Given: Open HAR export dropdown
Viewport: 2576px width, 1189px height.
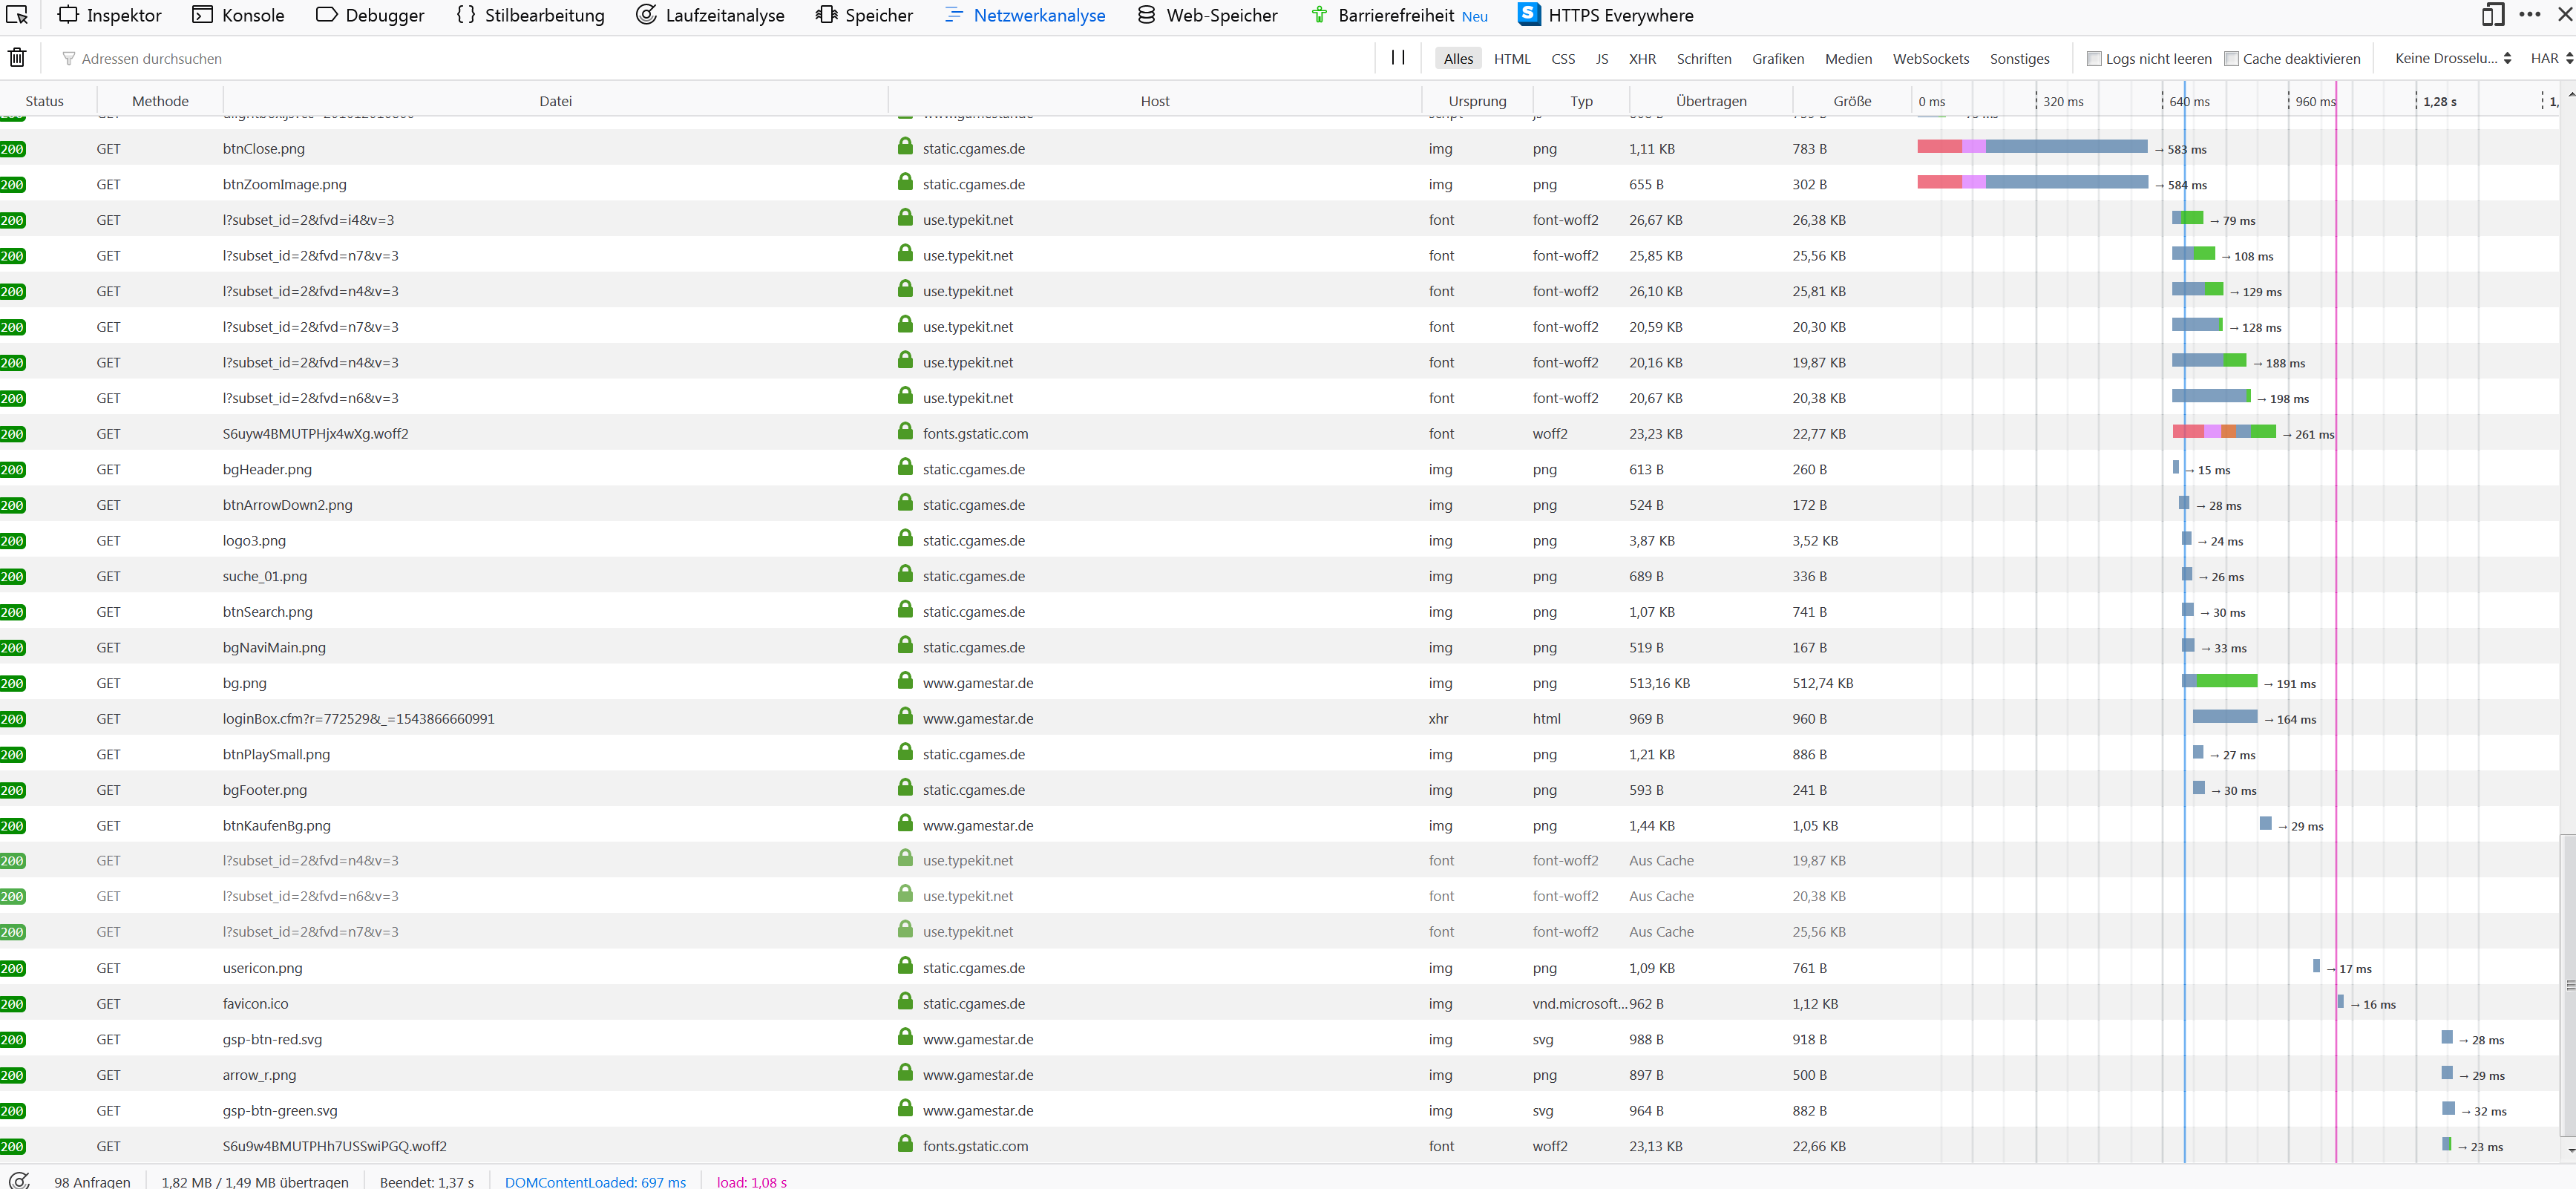Looking at the screenshot, I should click(2551, 59).
